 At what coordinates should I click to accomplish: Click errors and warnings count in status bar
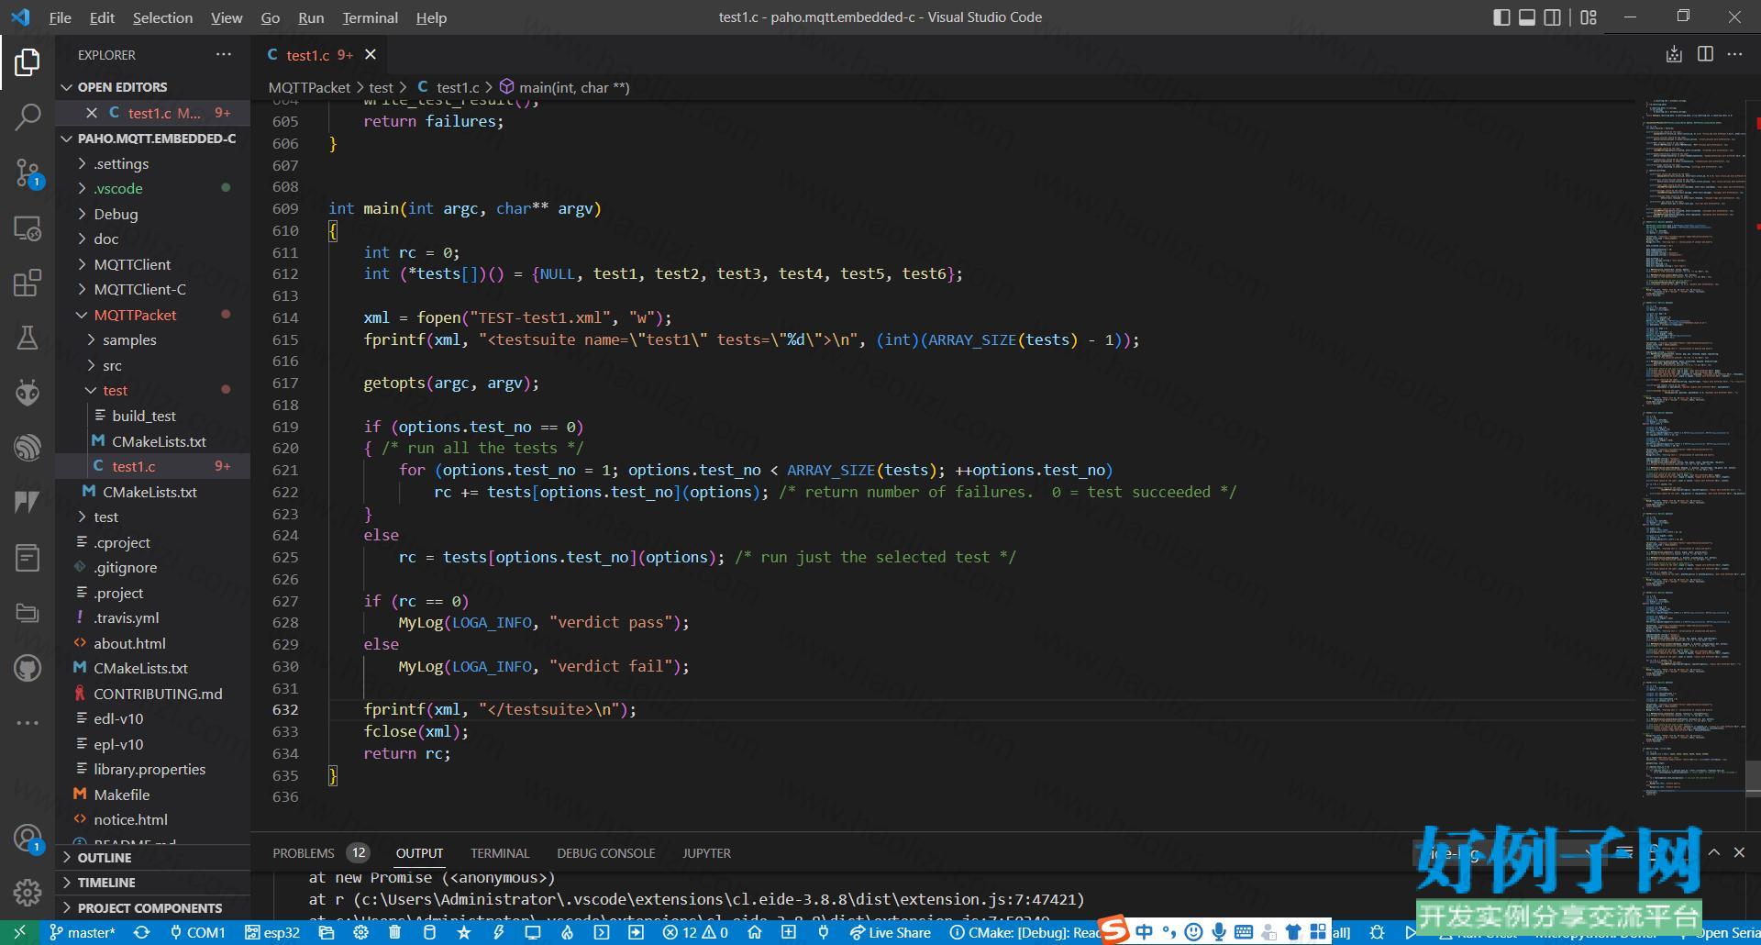pos(695,932)
